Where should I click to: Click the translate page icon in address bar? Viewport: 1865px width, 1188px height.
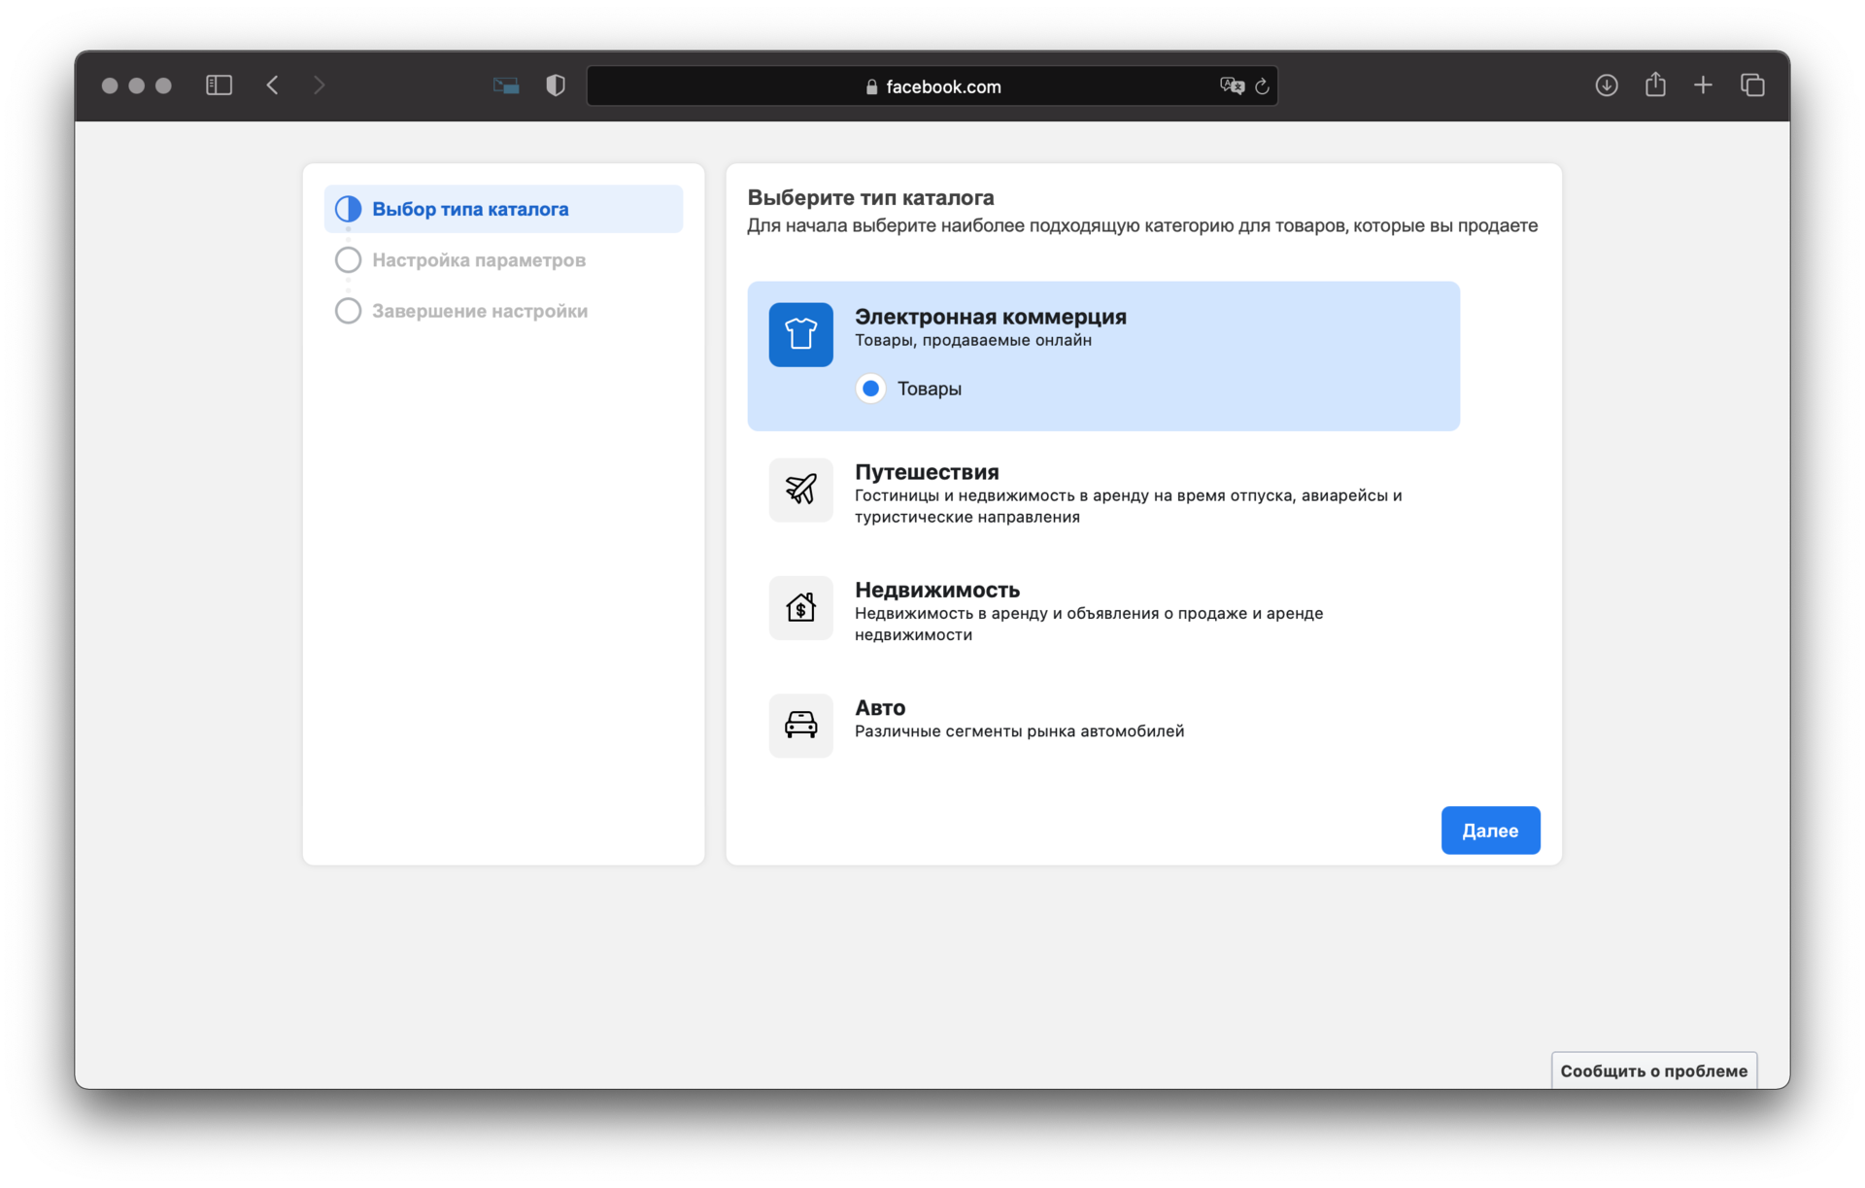(x=1231, y=85)
